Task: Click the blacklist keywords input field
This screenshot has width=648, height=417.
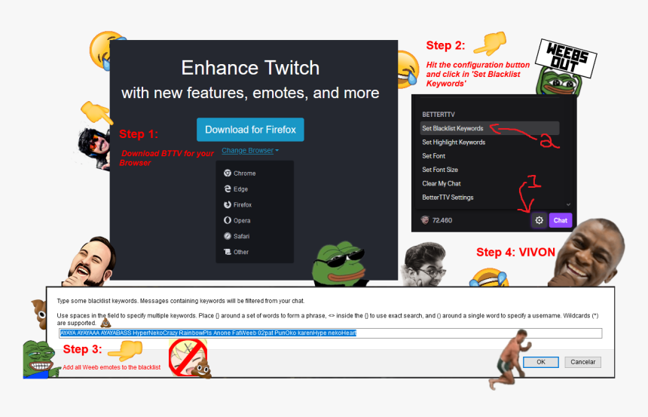Action: coord(331,333)
